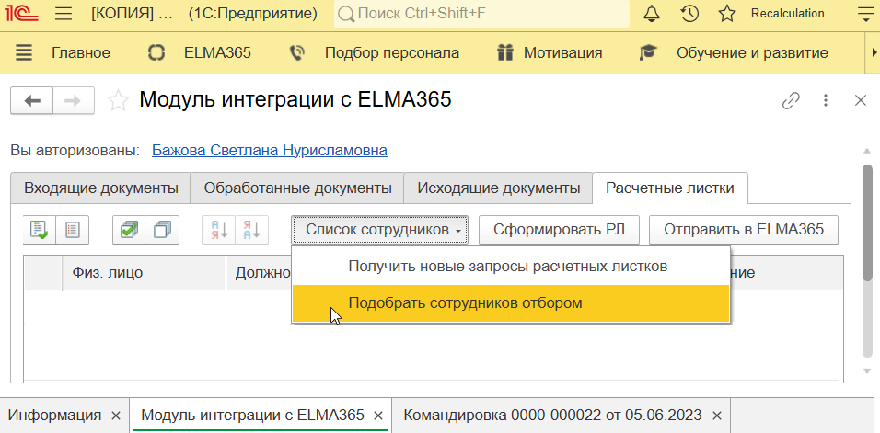The height and width of the screenshot is (433, 880).
Task: Select Расчетные листки tab
Action: tap(670, 188)
